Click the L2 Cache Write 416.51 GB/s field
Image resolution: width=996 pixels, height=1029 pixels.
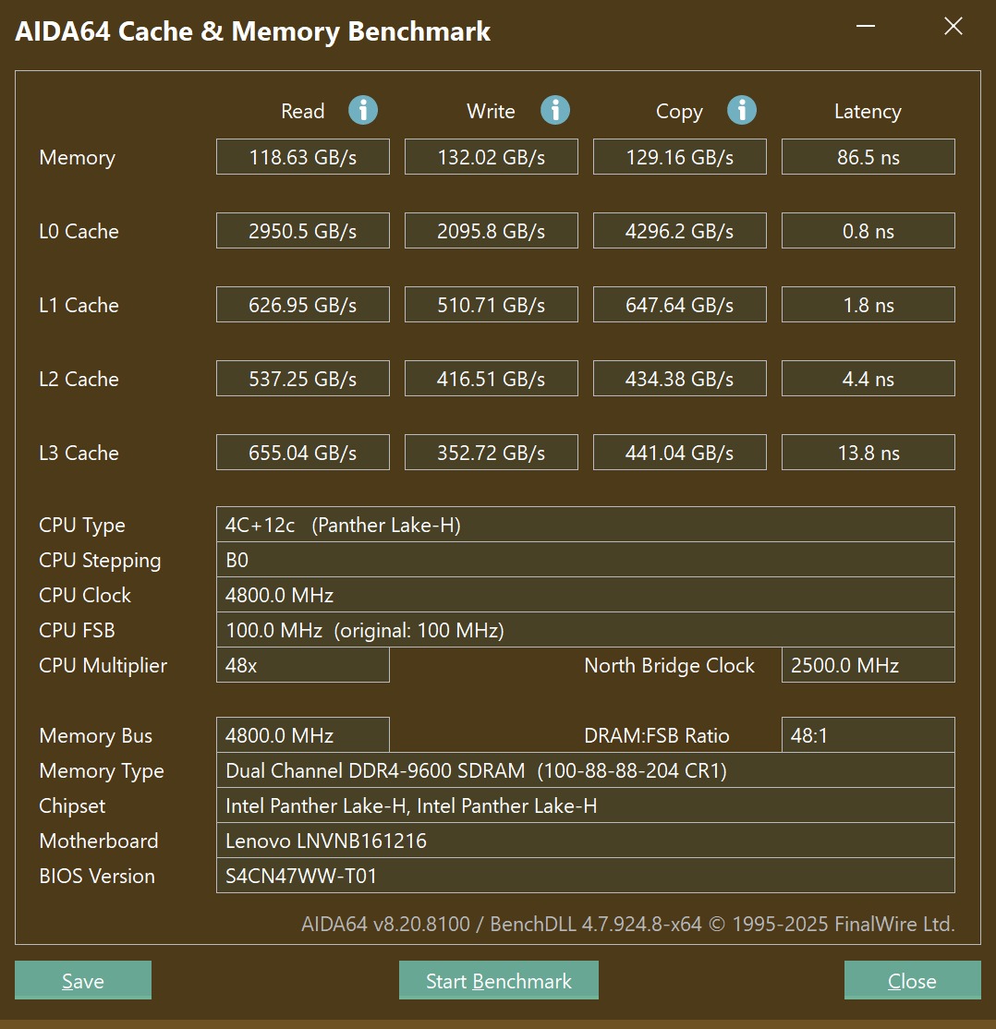491,379
